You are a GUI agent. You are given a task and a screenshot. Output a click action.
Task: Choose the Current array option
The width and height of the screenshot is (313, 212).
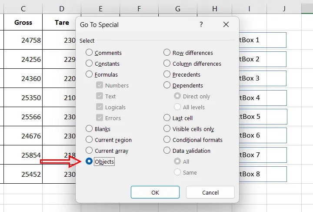pyautogui.click(x=89, y=151)
